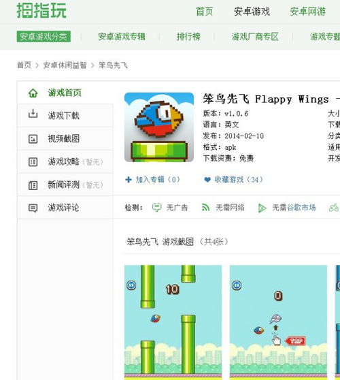Open the 游戏厂商专区 tab
Viewport: 340px width, 380px height.
coord(255,37)
